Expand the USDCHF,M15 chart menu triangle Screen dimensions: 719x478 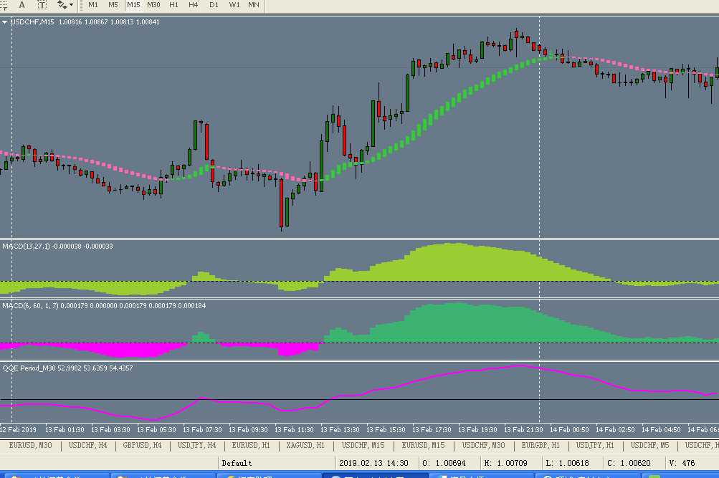coord(4,22)
